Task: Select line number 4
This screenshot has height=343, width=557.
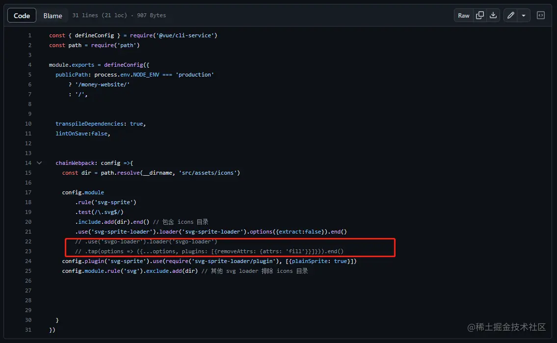Action: (30, 65)
